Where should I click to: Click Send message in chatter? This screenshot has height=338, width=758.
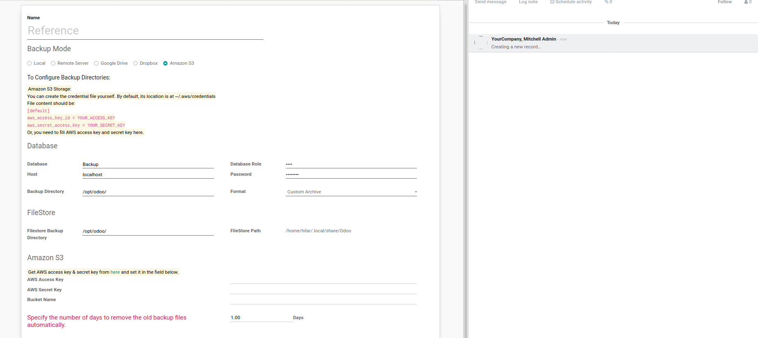[490, 2]
